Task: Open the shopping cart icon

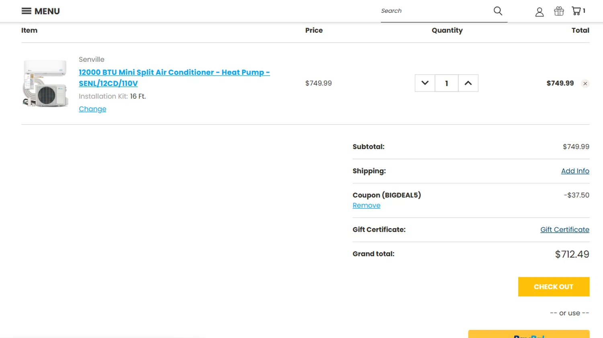Action: pyautogui.click(x=576, y=11)
